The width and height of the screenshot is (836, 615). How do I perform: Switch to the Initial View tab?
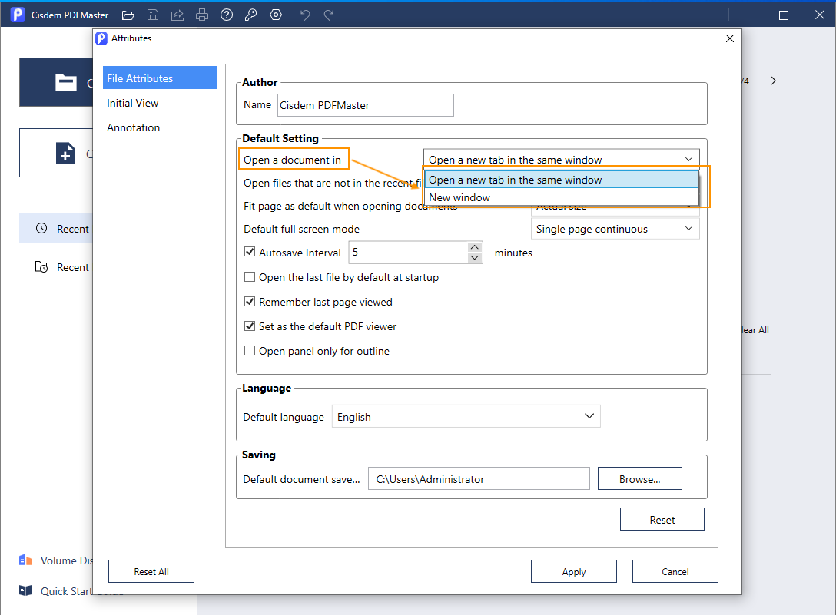(133, 103)
